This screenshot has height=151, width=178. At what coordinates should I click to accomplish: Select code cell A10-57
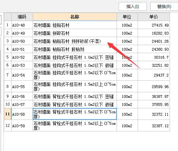click(x=22, y=105)
